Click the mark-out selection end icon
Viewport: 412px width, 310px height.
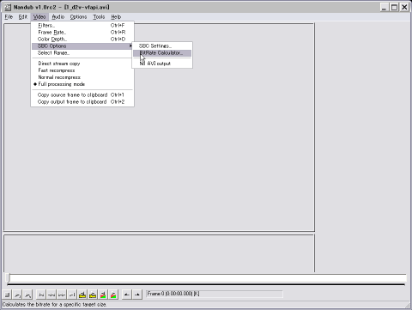[137, 295]
